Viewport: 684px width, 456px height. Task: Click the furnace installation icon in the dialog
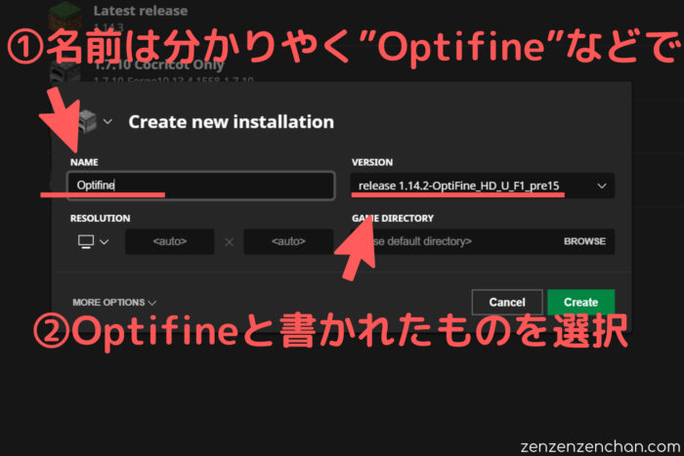(87, 122)
